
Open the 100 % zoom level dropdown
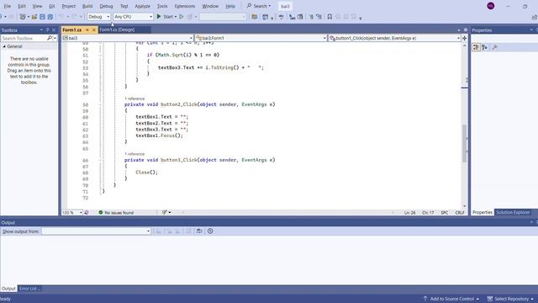coord(72,213)
